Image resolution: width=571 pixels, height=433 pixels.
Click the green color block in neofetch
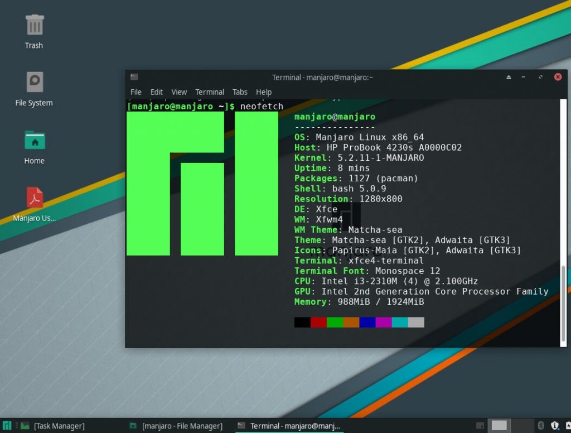point(335,322)
